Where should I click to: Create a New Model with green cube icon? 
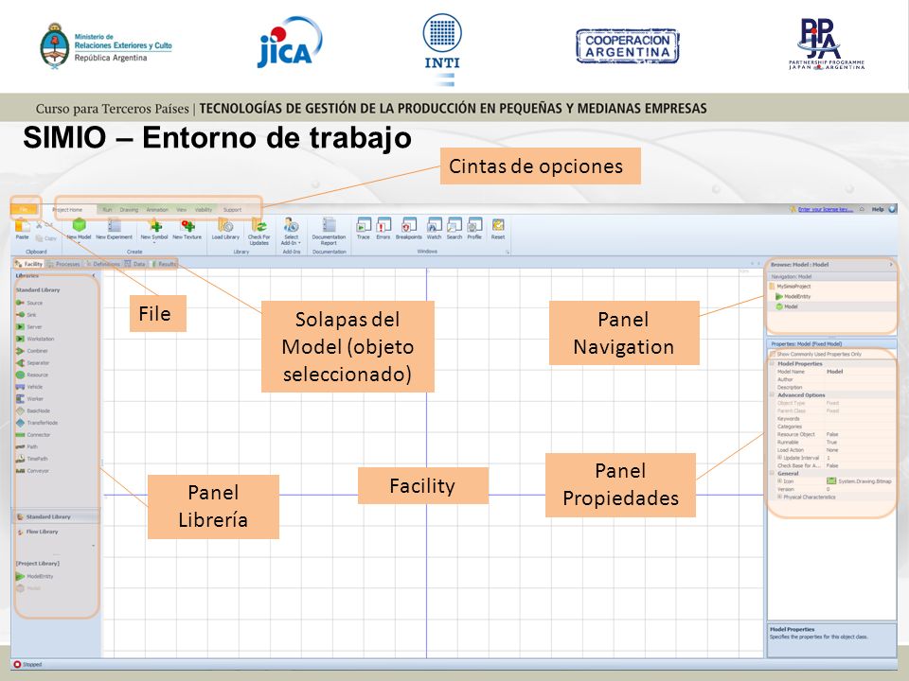79,226
